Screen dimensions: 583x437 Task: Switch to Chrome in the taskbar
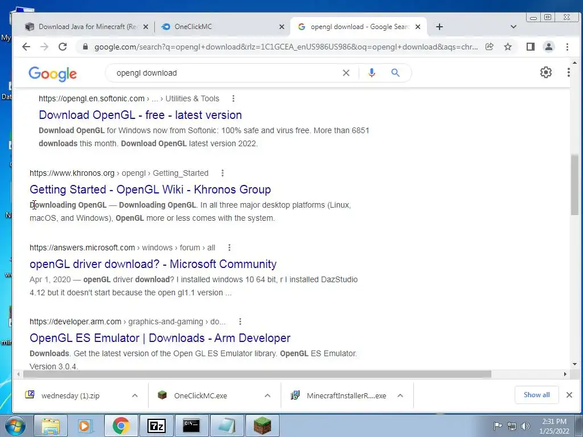(x=121, y=426)
